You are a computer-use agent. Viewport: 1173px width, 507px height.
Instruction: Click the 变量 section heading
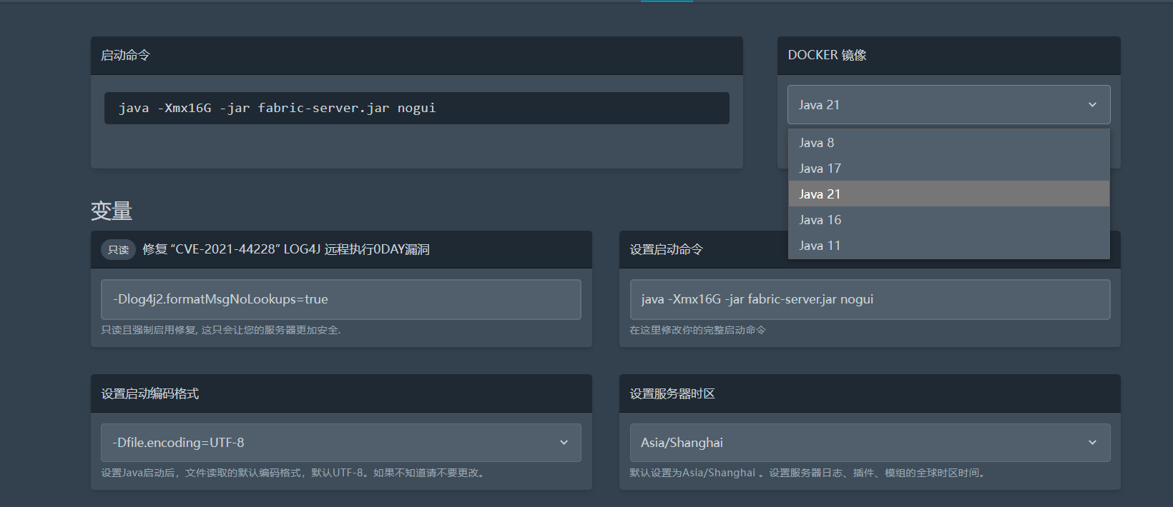[112, 211]
